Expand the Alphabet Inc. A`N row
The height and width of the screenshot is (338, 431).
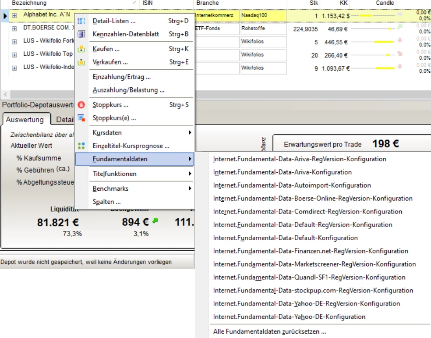point(14,16)
